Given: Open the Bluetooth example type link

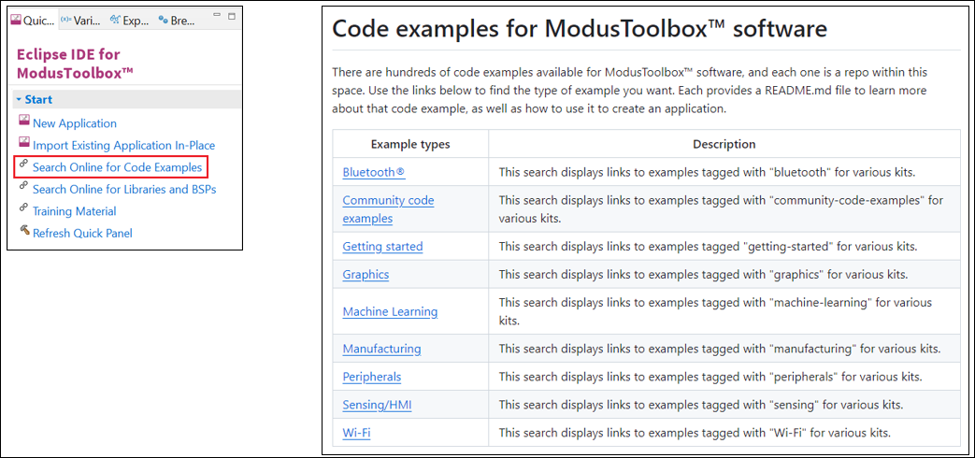Looking at the screenshot, I should click(374, 172).
